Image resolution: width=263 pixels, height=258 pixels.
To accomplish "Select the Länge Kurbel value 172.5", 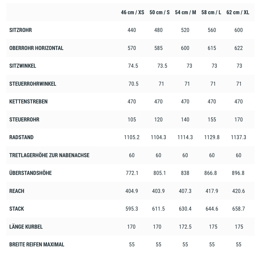I will point(185,227).
